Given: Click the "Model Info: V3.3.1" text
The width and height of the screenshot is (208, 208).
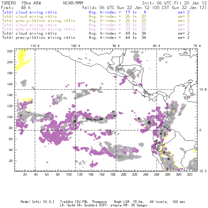Looking at the screenshot, I should [x=37, y=202].
